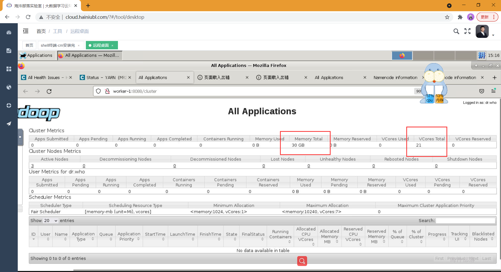Open the document icon in left sidebar
This screenshot has height=272, width=501.
(x=9, y=51)
